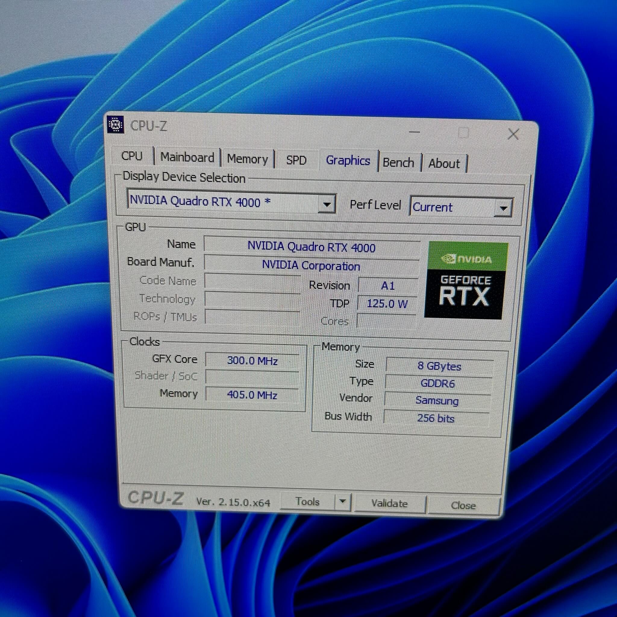Select the Graphics tab

pyautogui.click(x=348, y=160)
